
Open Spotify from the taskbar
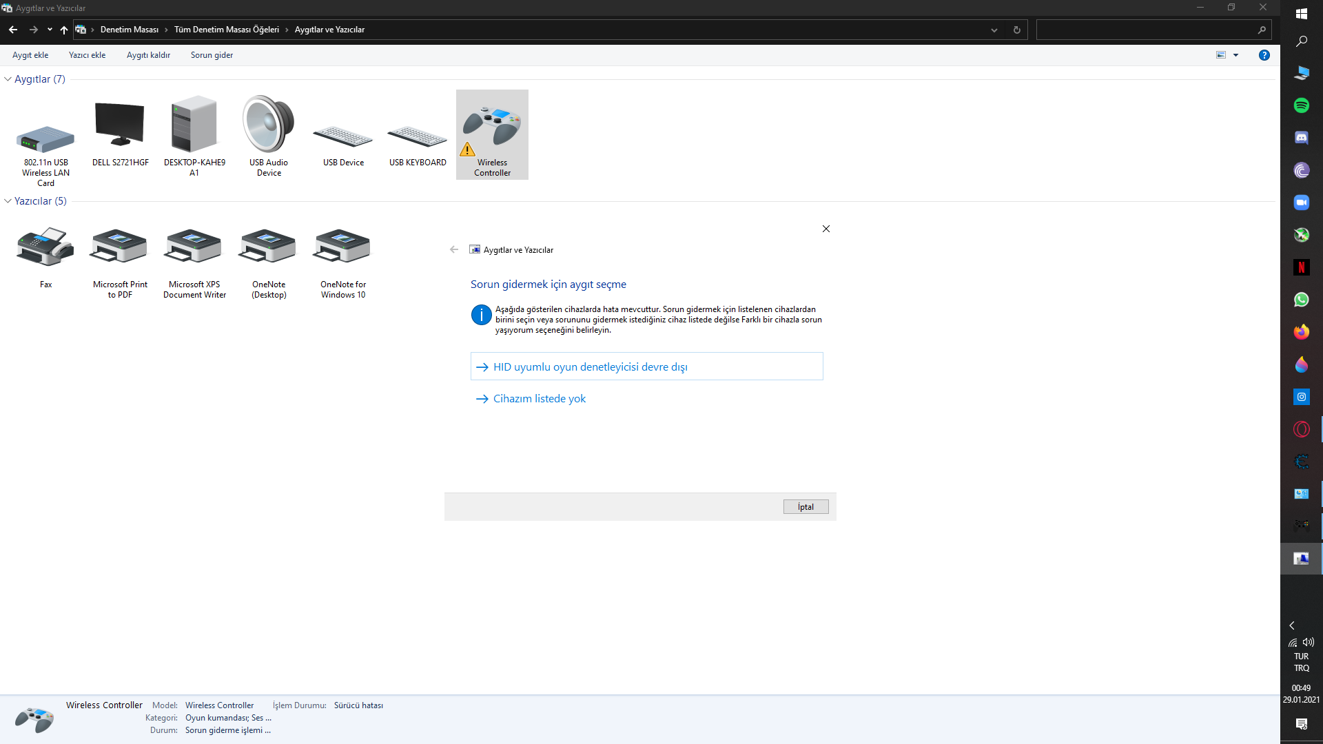(1301, 105)
